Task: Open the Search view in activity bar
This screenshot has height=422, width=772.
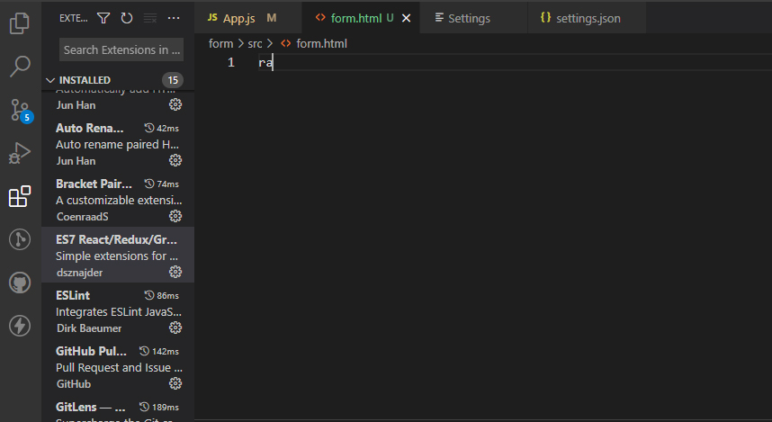Action: [20, 66]
